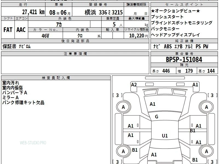Click the mileage value 27,421 km
The width and height of the screenshot is (219, 164).
point(33,12)
